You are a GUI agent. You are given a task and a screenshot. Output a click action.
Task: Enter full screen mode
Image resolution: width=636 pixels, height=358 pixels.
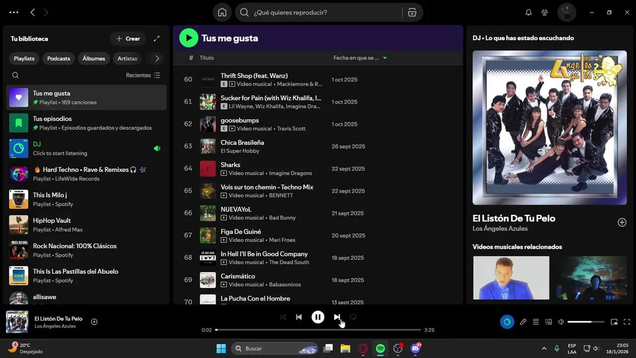click(627, 322)
